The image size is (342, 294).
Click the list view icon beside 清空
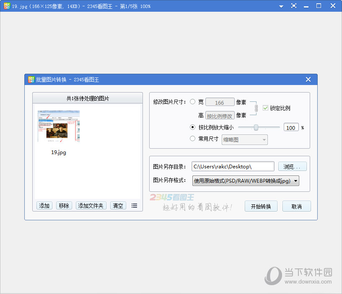(x=134, y=206)
